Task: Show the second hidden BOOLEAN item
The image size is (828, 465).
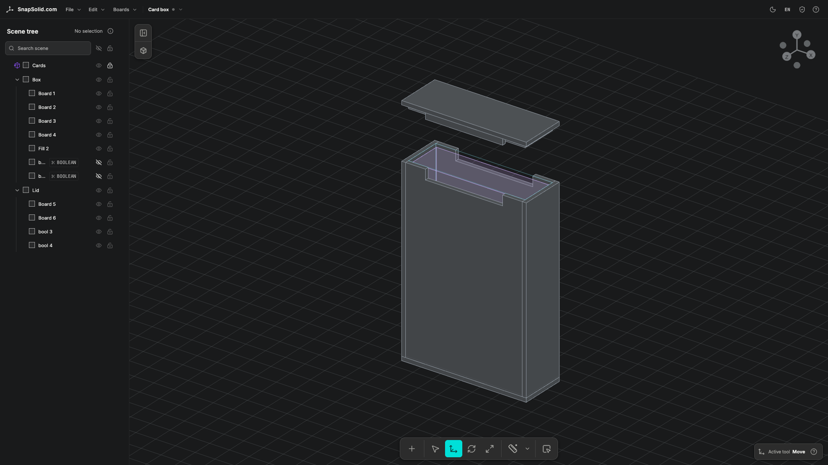Action: [x=99, y=176]
